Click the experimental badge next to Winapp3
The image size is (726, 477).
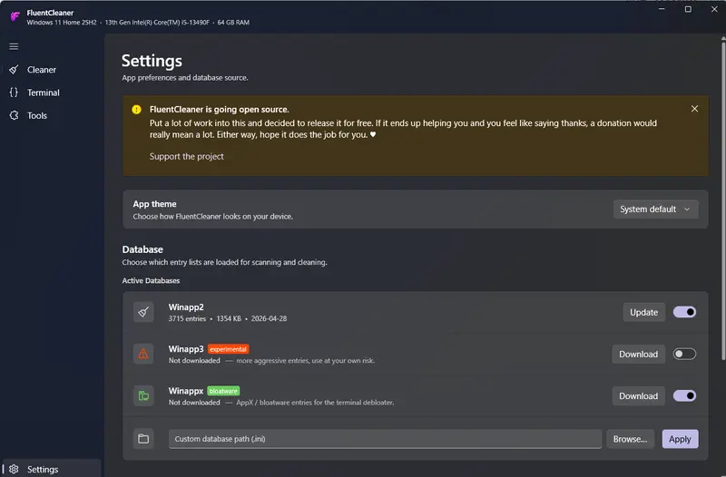(x=229, y=349)
